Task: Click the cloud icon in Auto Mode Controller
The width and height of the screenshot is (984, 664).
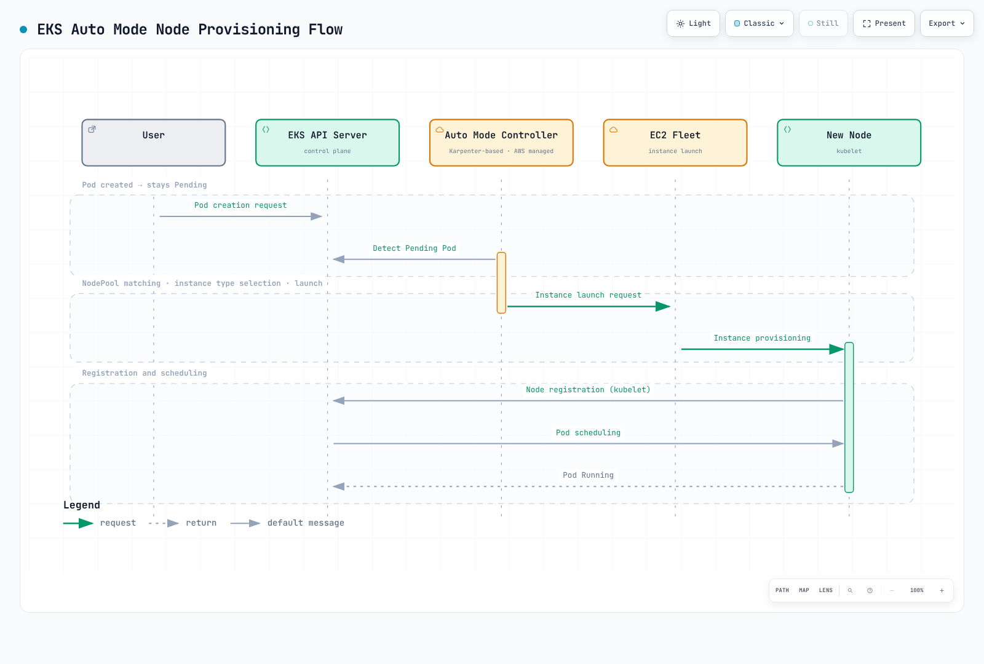Action: [x=440, y=130]
